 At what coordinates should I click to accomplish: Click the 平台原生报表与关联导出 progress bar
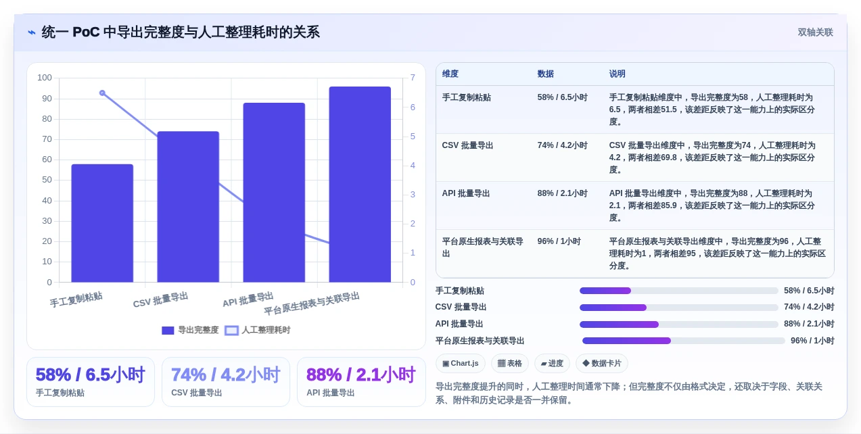coord(683,341)
